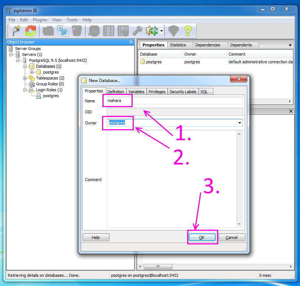
Task: Select Tablespaces (2) tree item
Action: [50, 78]
